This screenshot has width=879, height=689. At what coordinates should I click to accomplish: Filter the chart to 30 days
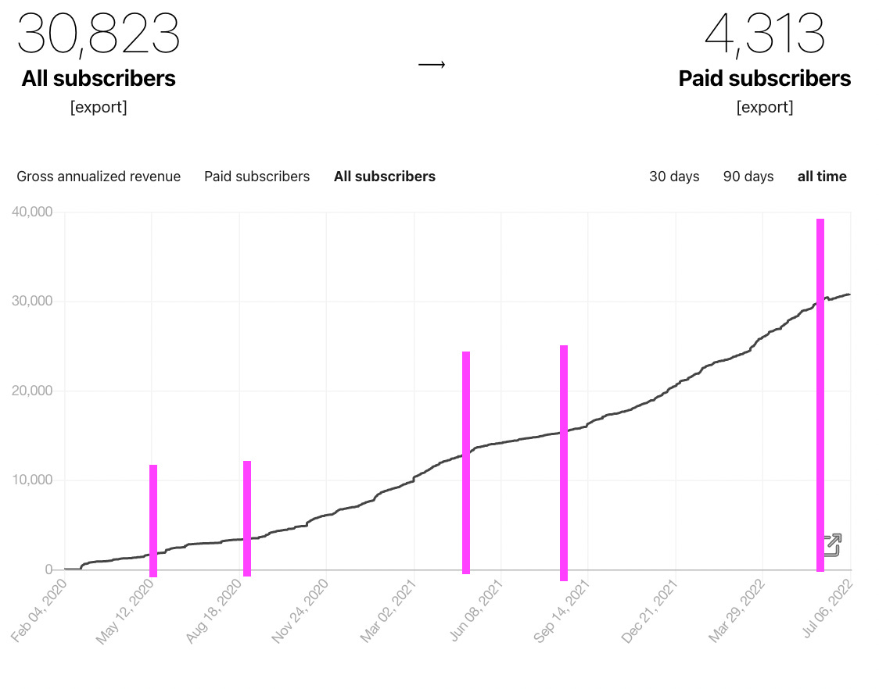point(674,177)
